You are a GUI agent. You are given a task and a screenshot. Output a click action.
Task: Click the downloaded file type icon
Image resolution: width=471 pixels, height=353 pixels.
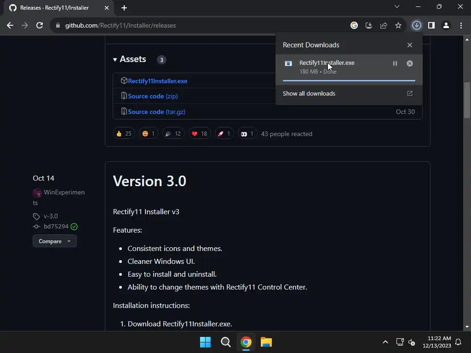pyautogui.click(x=288, y=63)
